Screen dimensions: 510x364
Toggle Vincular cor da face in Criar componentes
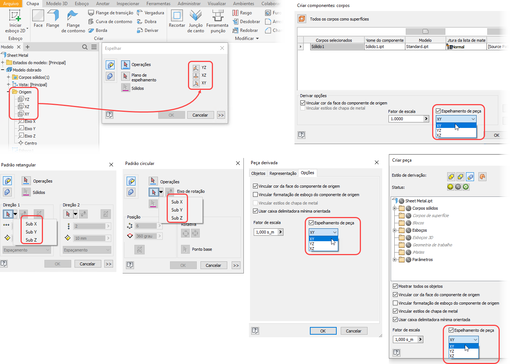pos(303,103)
